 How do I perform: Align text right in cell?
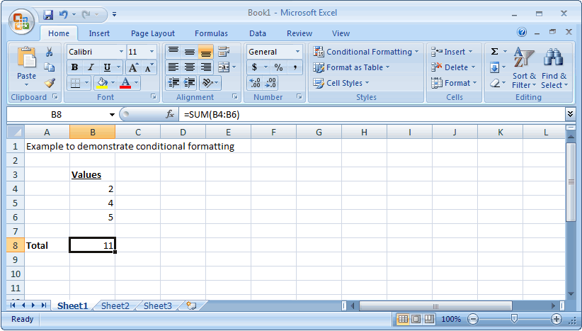205,67
